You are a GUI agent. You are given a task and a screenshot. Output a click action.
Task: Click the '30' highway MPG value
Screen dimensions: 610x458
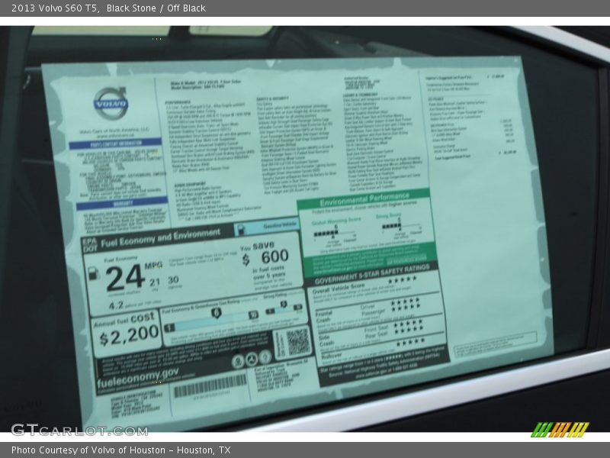tap(173, 279)
